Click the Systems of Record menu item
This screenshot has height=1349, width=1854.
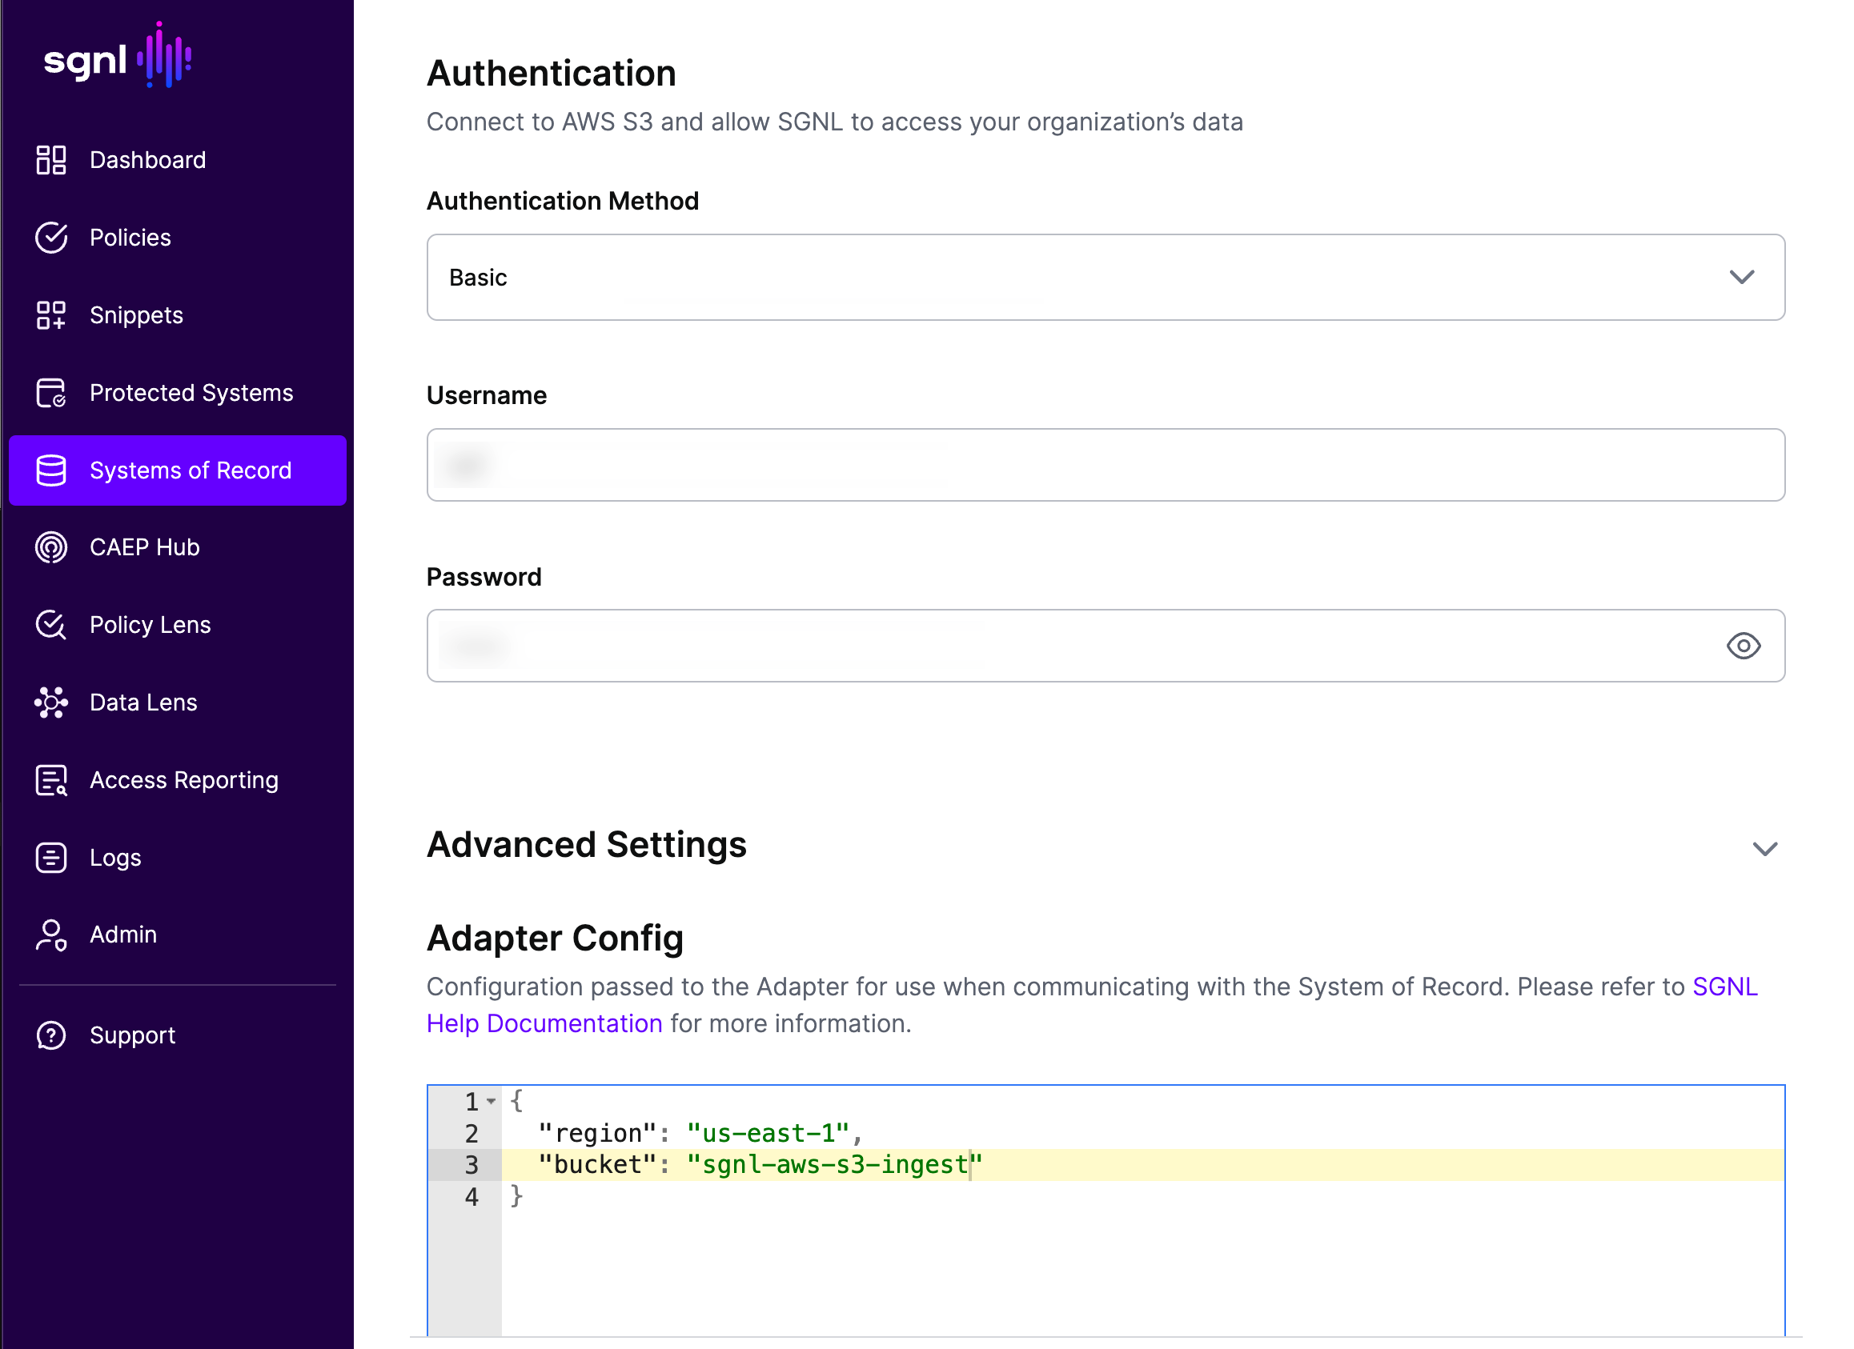(190, 469)
